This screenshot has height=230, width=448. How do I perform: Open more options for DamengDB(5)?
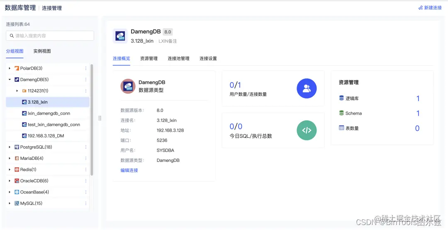tap(86, 80)
